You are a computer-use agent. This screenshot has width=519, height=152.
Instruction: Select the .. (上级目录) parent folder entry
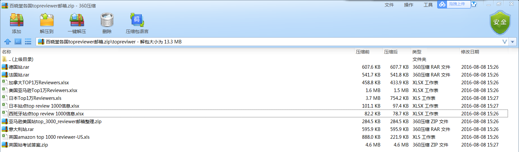(254, 59)
